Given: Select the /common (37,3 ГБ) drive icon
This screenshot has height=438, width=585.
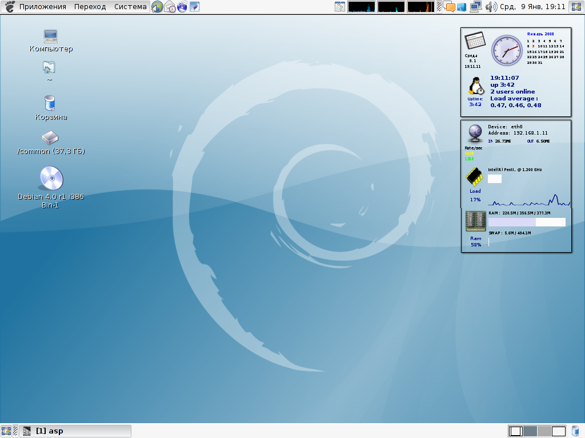Looking at the screenshot, I should coord(51,143).
